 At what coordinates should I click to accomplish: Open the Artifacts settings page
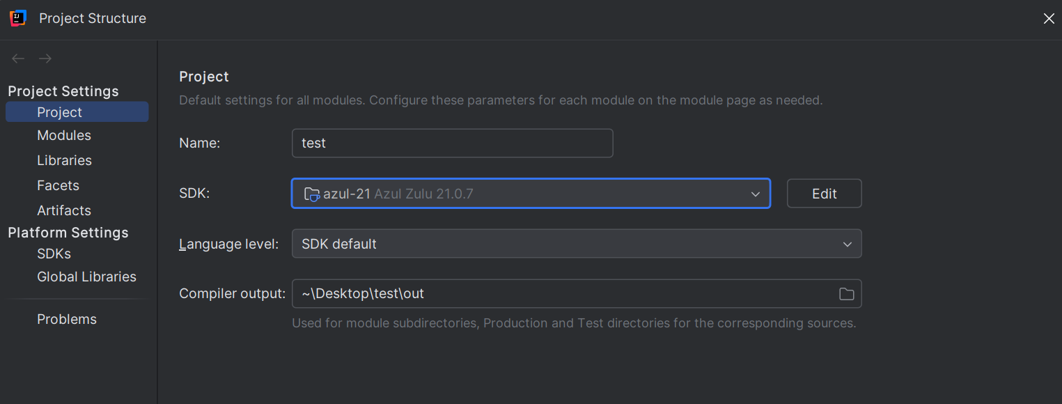pyautogui.click(x=63, y=210)
